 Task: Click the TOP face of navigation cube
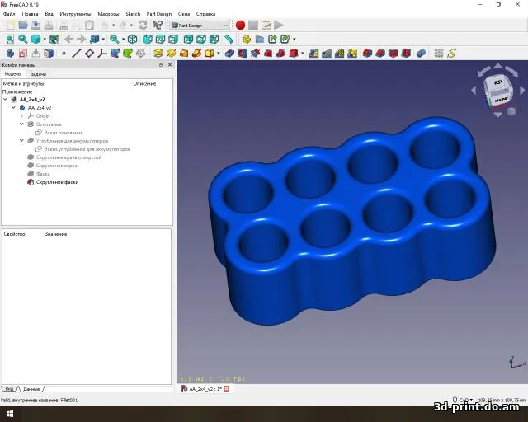tap(497, 82)
